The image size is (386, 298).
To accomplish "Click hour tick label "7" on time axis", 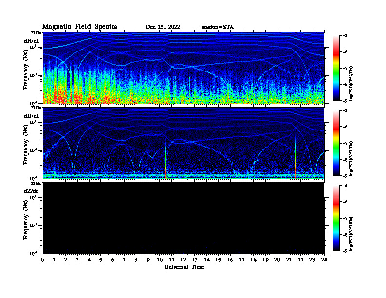I will click(124, 260).
